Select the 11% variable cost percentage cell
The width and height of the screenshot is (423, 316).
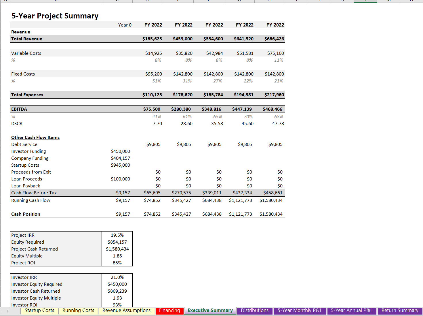279,60
